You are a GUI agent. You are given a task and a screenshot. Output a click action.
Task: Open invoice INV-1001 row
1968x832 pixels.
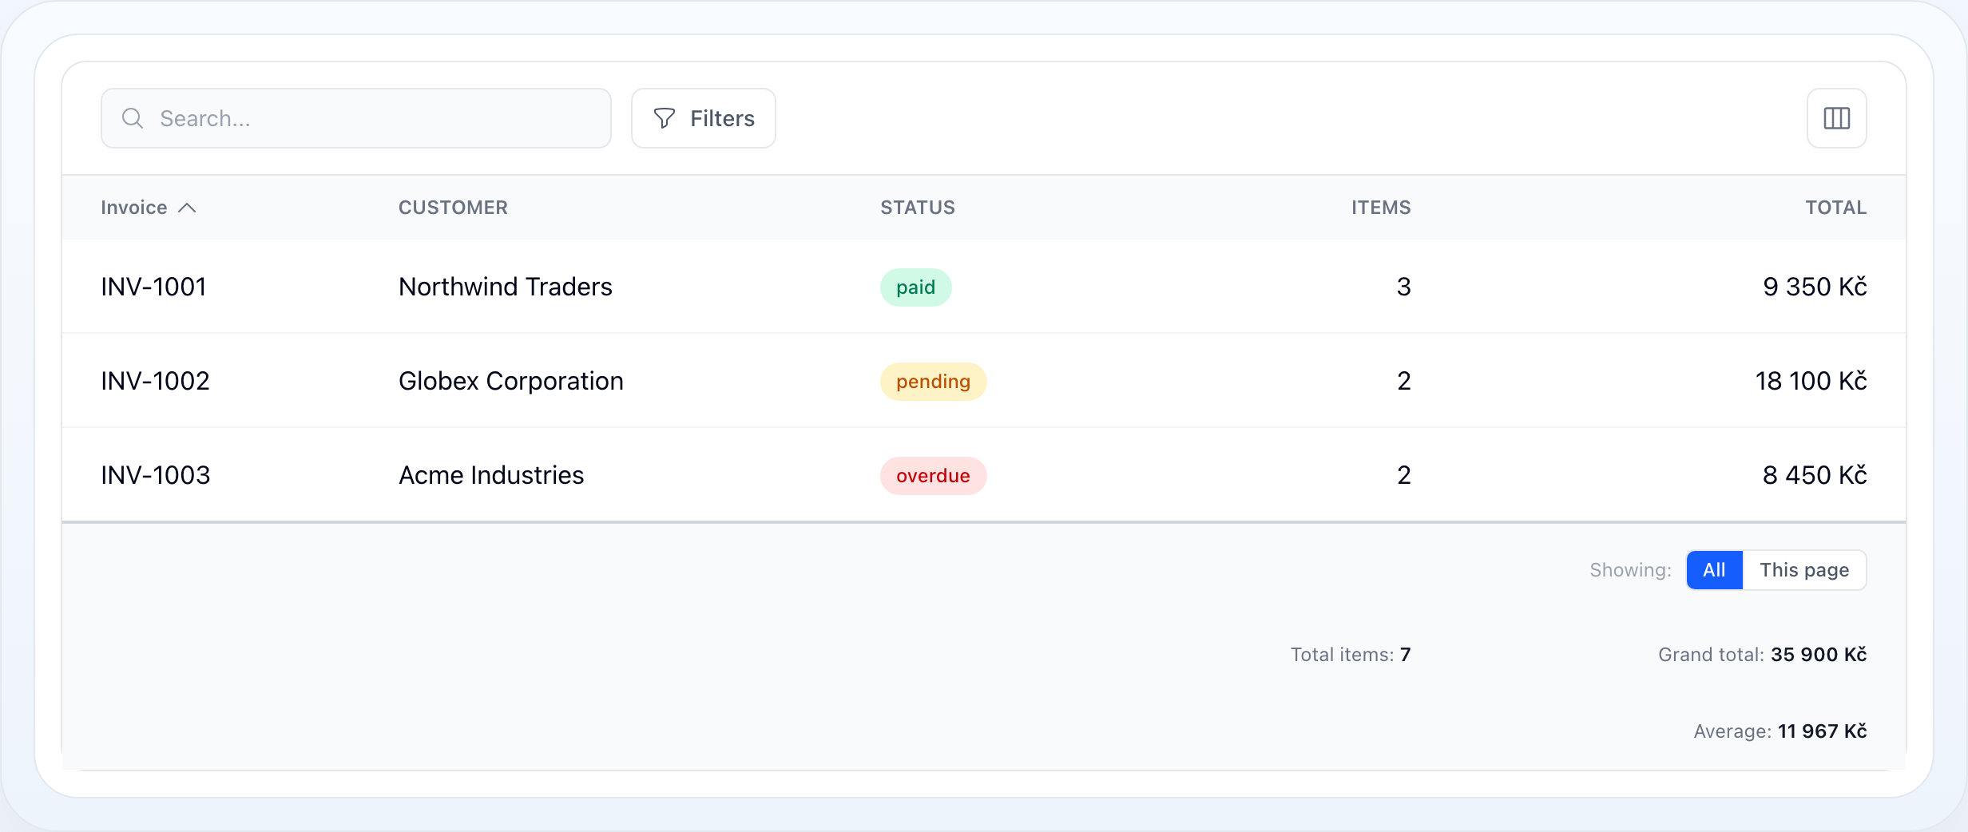pyautogui.click(x=984, y=287)
